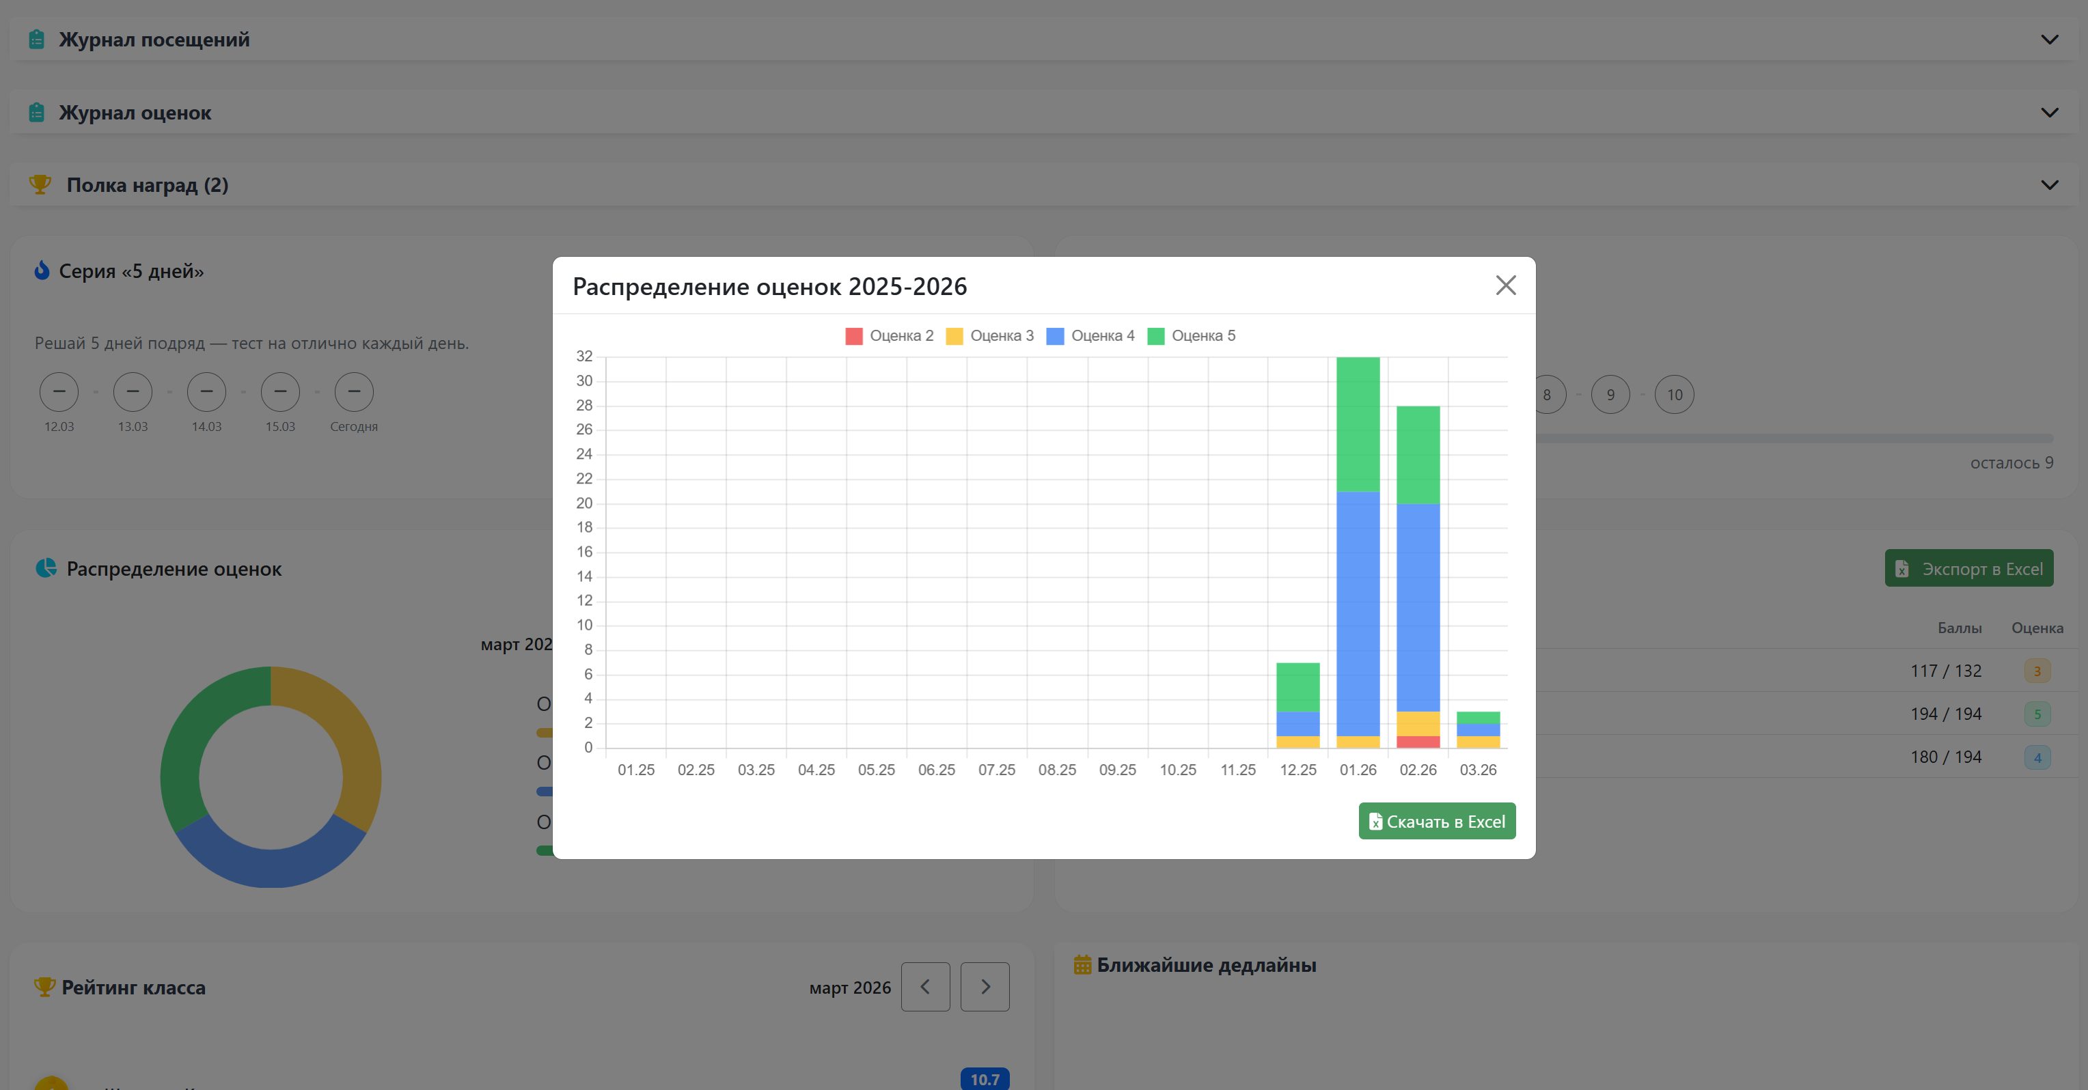
Task: Click calendar icon beside Ближайшие дедлайны
Action: 1082,964
